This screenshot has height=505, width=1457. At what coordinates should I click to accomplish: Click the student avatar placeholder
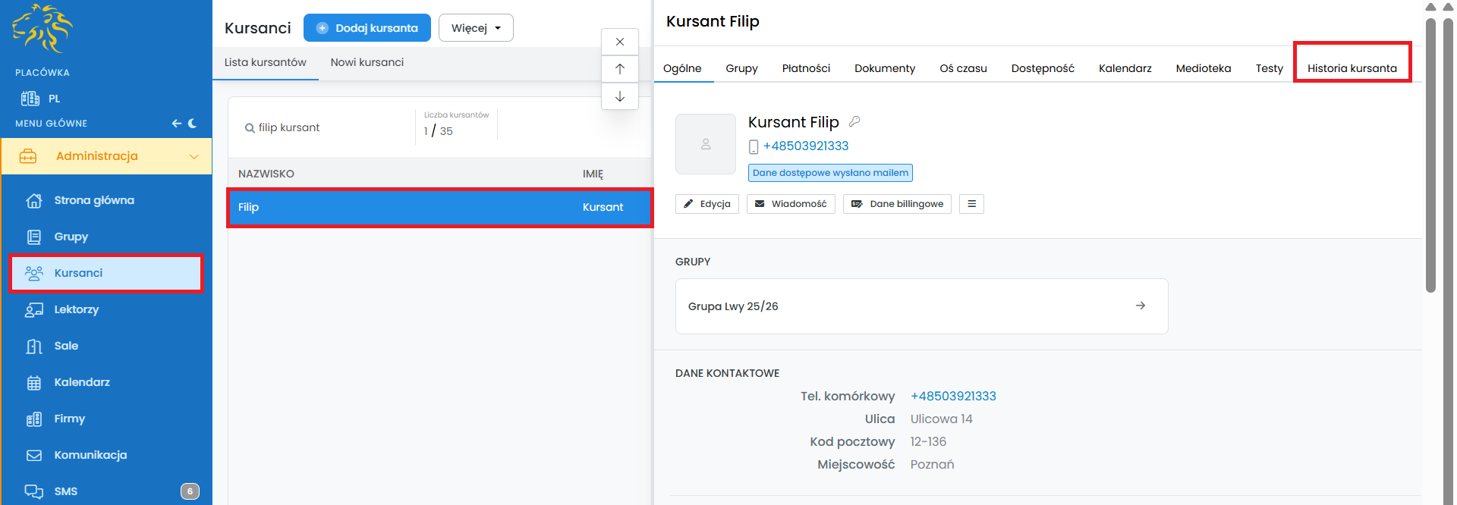pos(706,144)
